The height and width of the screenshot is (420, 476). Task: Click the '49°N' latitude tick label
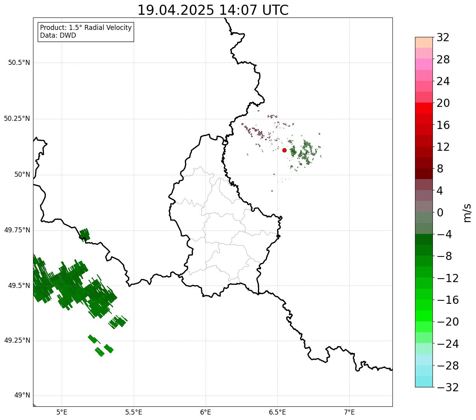22,396
